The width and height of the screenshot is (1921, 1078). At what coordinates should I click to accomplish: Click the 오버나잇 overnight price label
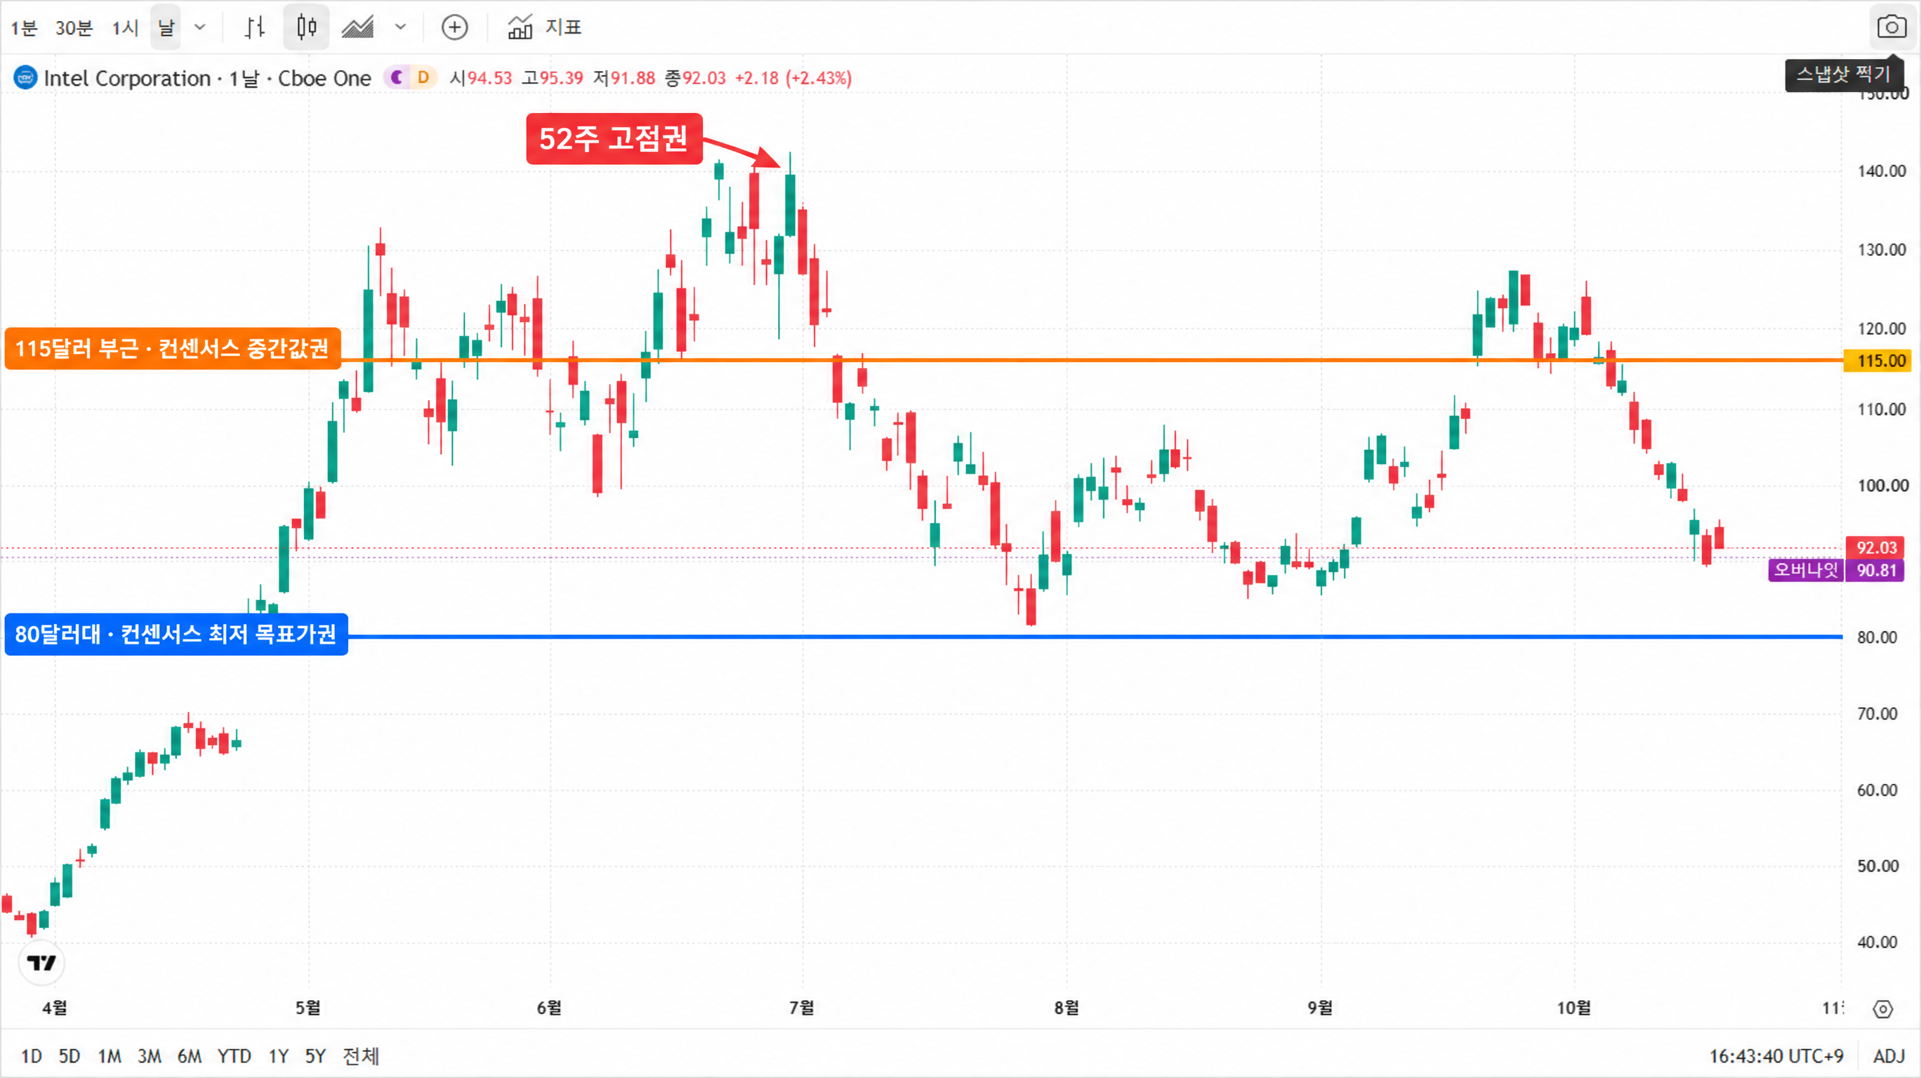[x=1804, y=571]
